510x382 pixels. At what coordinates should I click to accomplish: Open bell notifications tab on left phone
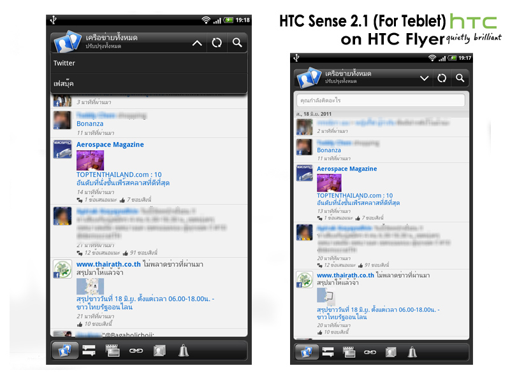click(x=184, y=351)
